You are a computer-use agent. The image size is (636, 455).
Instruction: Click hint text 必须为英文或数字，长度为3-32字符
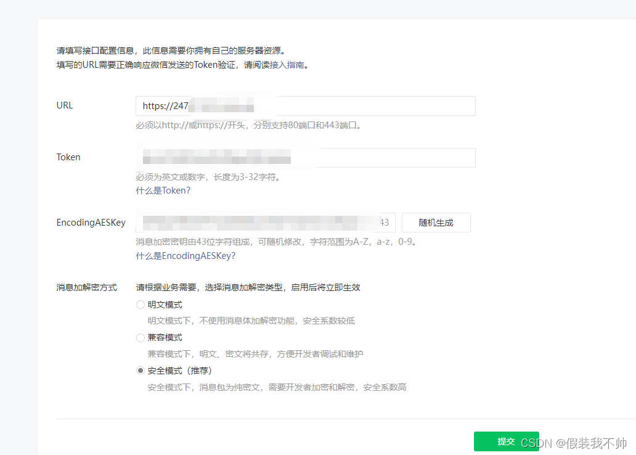(x=208, y=177)
